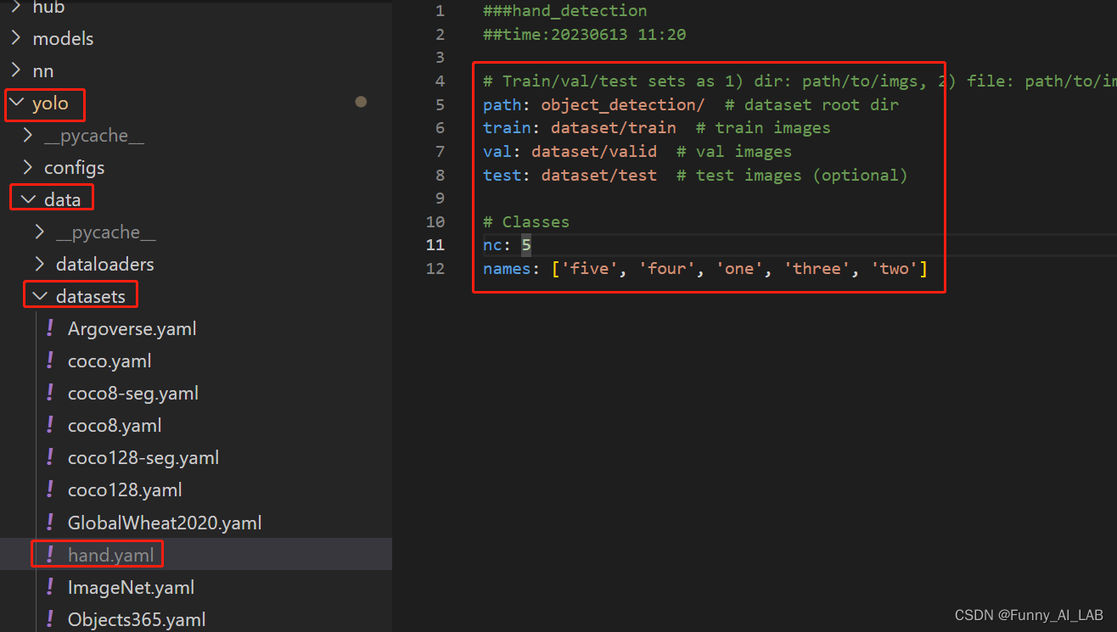
Task: Click 'dataset/valid' value
Action: click(594, 152)
